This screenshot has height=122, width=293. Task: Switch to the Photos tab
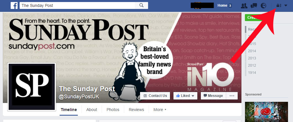click(113, 110)
